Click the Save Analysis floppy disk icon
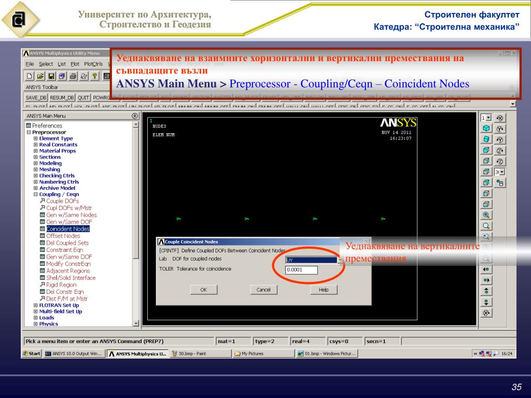The width and height of the screenshot is (531, 398). click(x=51, y=76)
